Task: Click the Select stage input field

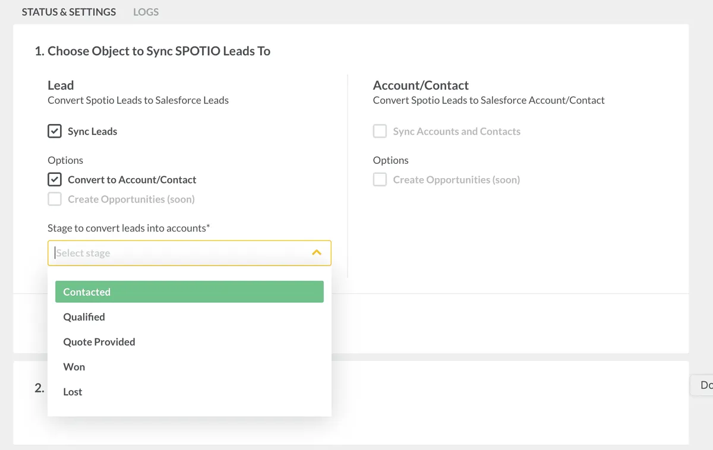Action: point(178,253)
